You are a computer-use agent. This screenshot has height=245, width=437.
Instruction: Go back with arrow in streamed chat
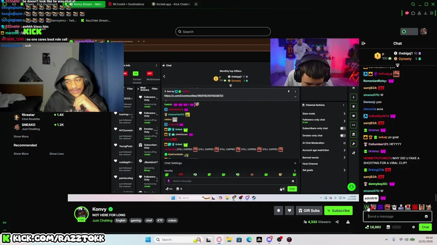click(164, 77)
